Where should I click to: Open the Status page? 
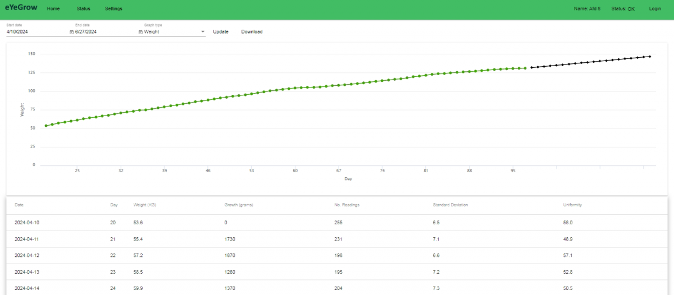click(83, 9)
